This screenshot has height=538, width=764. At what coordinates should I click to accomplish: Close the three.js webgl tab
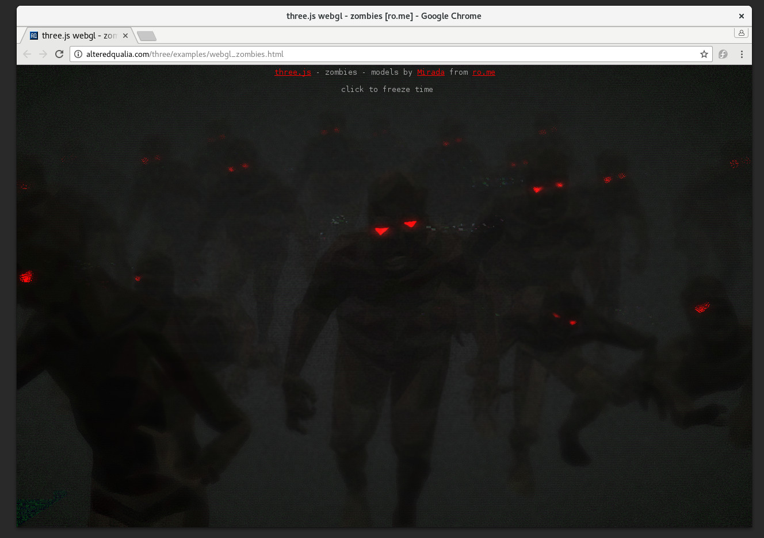point(125,36)
